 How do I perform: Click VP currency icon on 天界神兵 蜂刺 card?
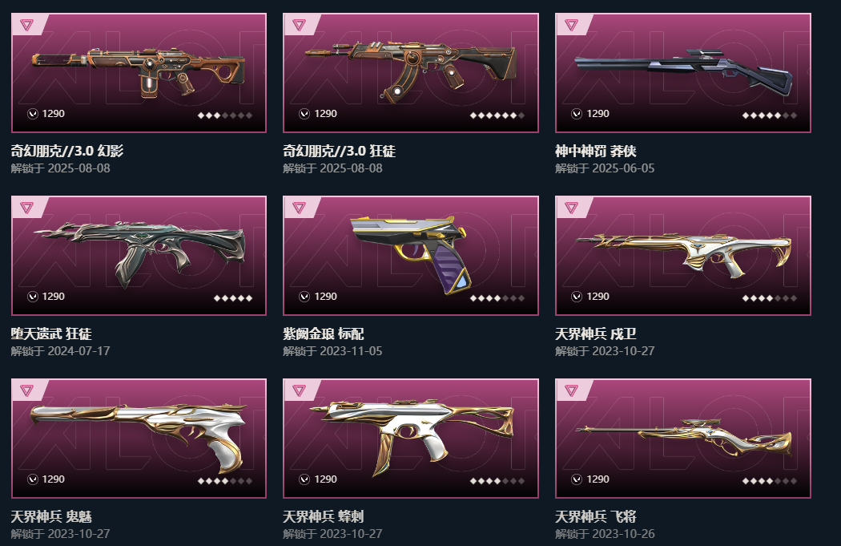pos(304,479)
